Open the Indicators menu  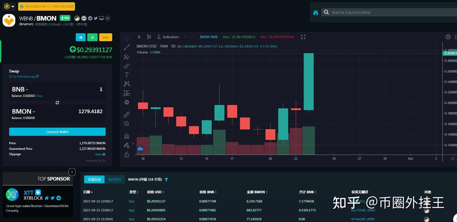point(168,37)
